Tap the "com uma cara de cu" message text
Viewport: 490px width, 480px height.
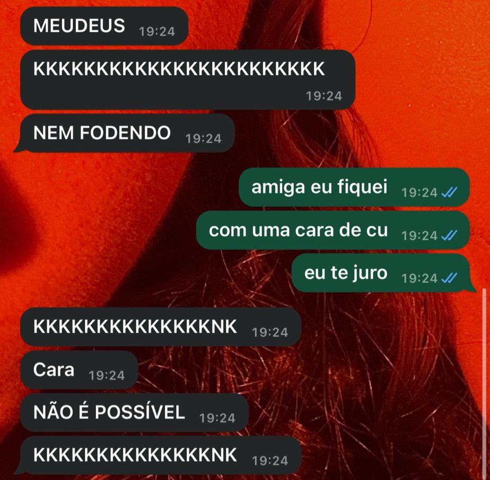(298, 230)
